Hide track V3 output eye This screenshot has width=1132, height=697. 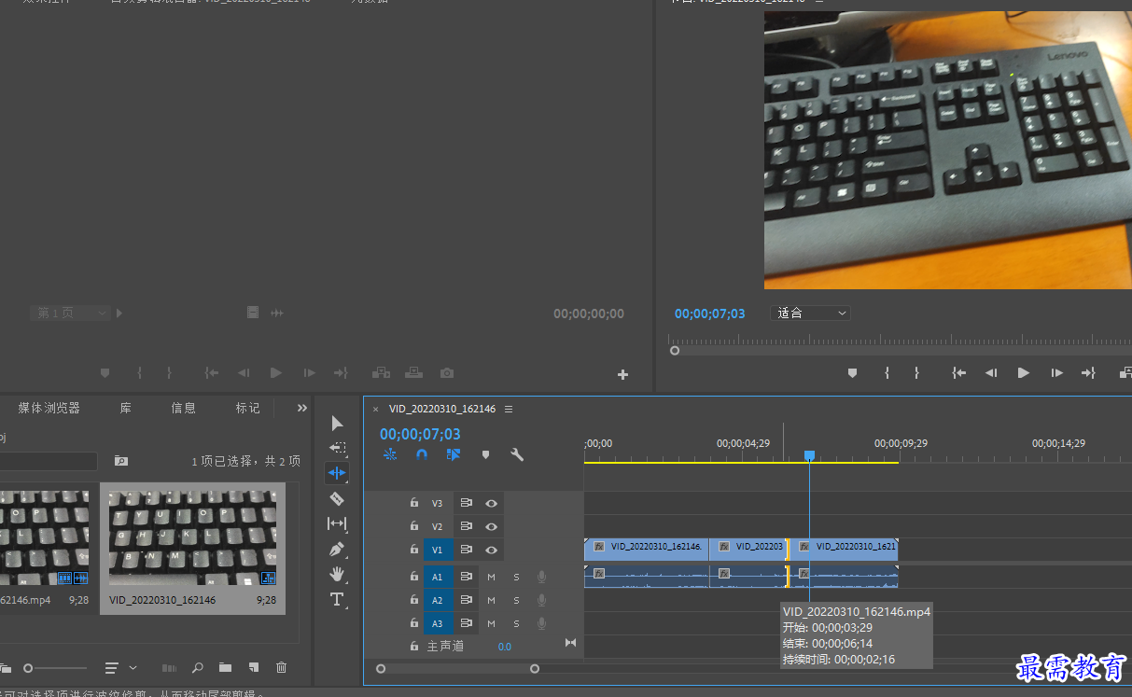(x=491, y=503)
